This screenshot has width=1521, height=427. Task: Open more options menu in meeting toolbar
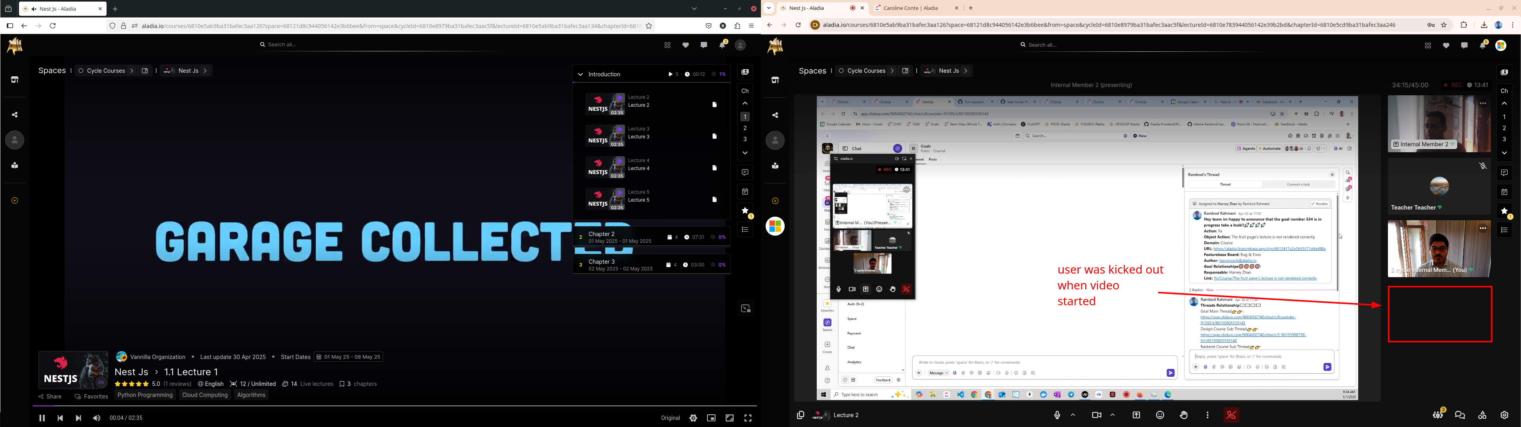1207,415
